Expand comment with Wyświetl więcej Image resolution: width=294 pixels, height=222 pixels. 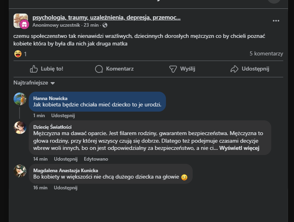pyautogui.click(x=239, y=148)
